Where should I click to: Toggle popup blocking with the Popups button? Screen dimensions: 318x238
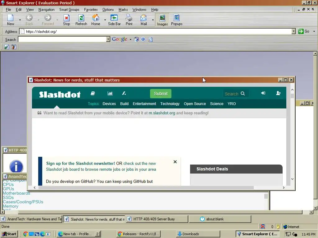tap(177, 20)
